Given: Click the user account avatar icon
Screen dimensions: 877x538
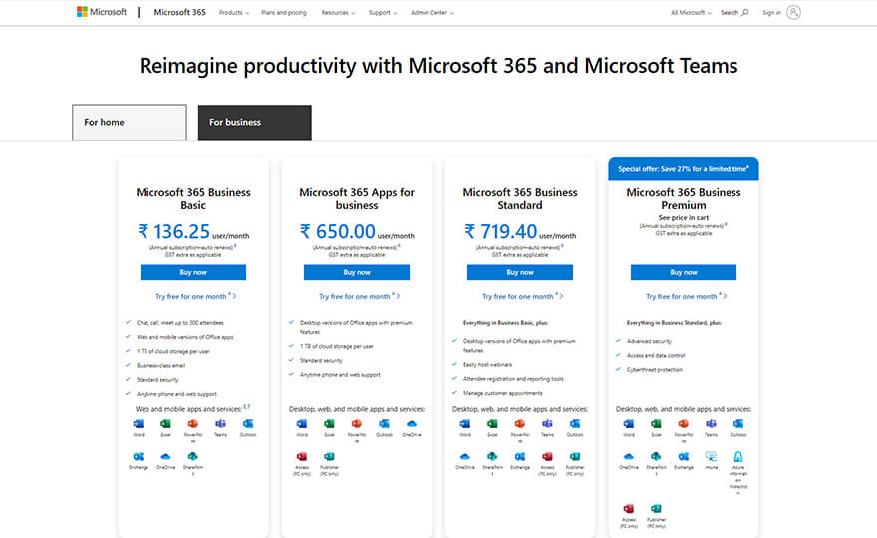Looking at the screenshot, I should coord(793,12).
